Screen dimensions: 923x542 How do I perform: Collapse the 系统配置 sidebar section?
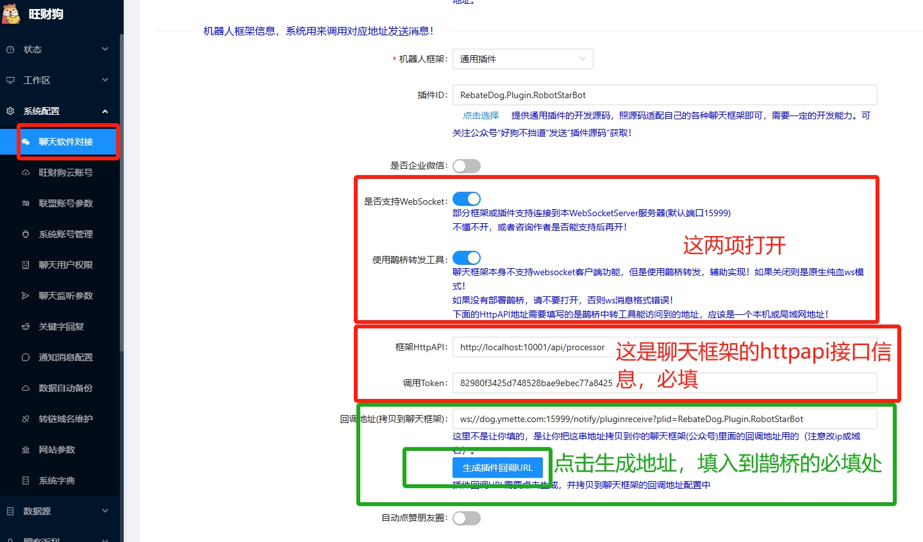pos(58,111)
